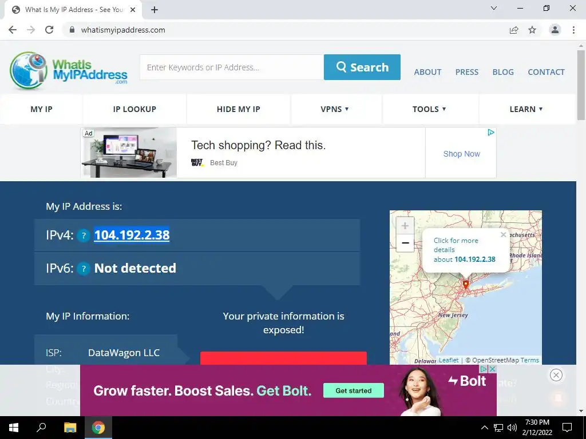Open Windows taskbar search

point(41,428)
